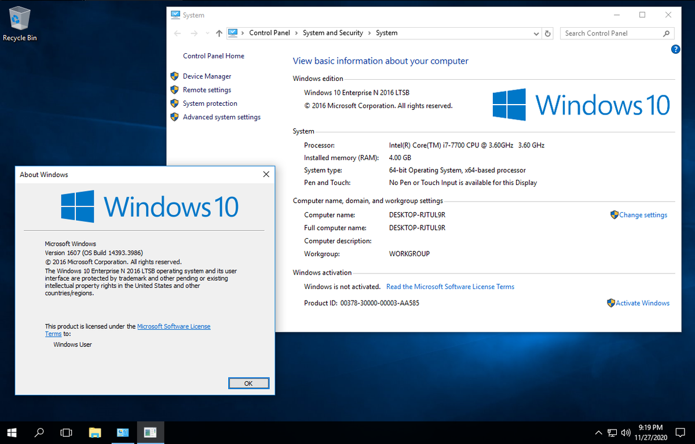Screen dimensions: 695x444
Task: Expand the chevron after System and Security breadcrumb
Action: (370, 33)
